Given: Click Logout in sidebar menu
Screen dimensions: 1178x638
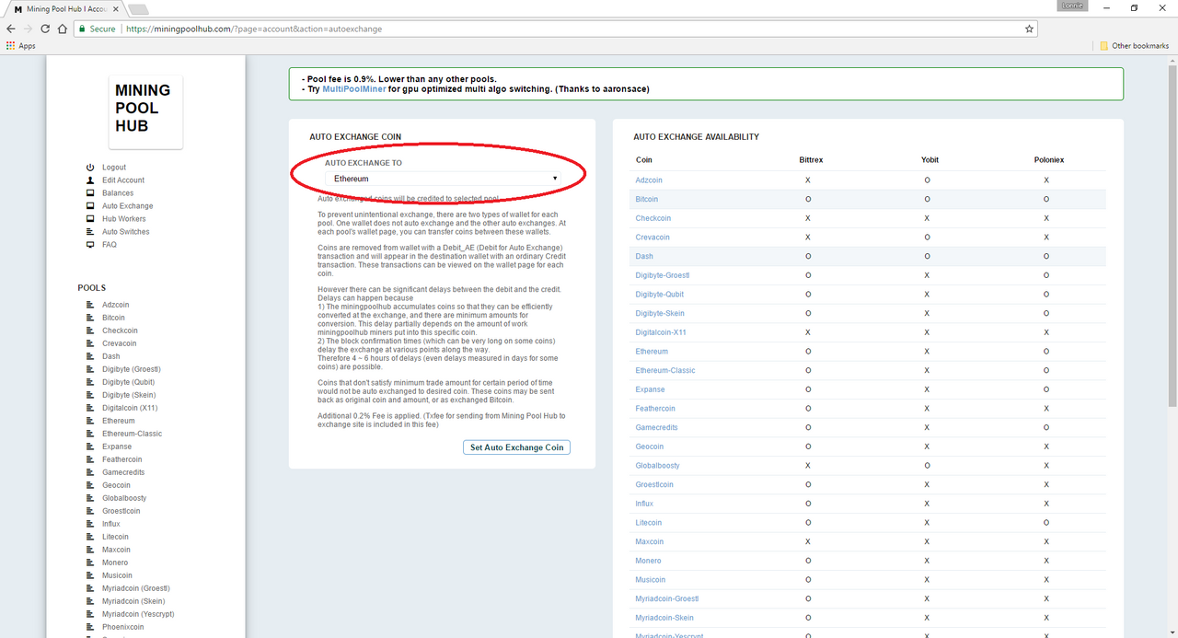Looking at the screenshot, I should tap(114, 168).
